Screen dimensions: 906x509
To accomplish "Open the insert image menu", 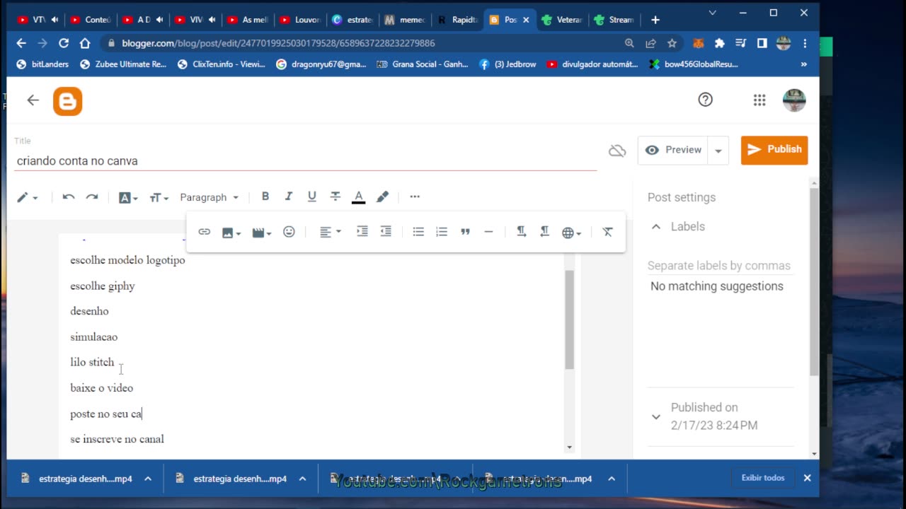I will tap(231, 233).
